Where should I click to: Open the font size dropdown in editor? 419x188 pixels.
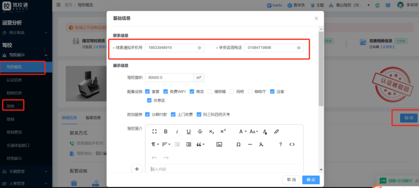pyautogui.click(x=254, y=131)
